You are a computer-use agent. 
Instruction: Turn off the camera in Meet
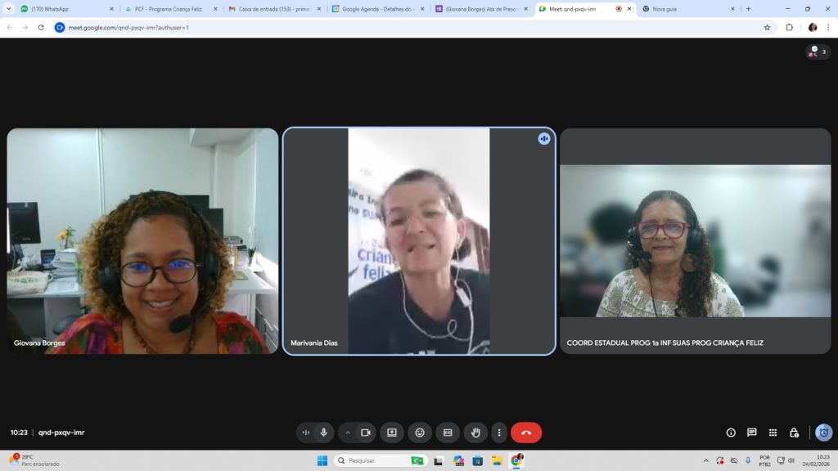click(366, 433)
